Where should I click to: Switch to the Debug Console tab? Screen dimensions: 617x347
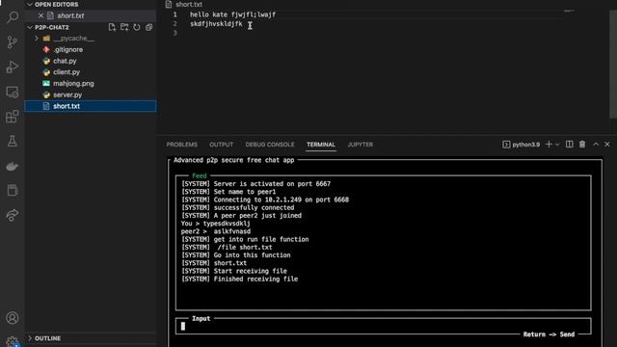pyautogui.click(x=270, y=145)
